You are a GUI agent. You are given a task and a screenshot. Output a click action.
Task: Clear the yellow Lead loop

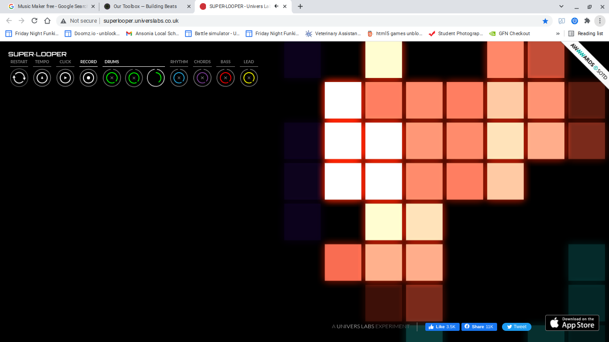point(249,78)
